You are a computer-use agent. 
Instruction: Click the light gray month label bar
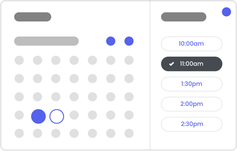tap(46, 41)
